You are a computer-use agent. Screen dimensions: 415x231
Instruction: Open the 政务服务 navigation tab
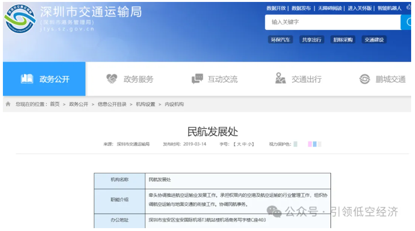pos(138,79)
